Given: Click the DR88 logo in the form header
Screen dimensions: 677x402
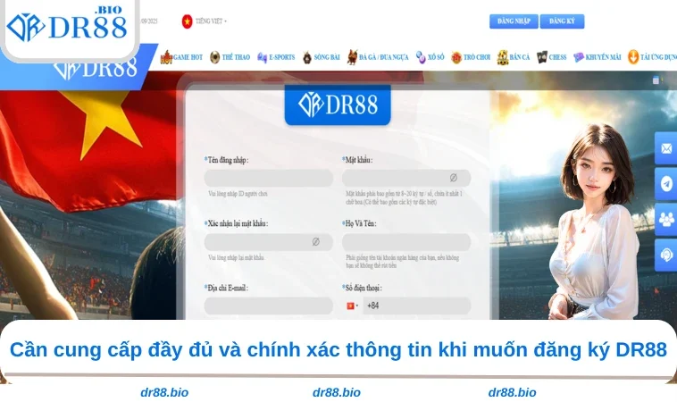Looking at the screenshot, I should coord(338,105).
